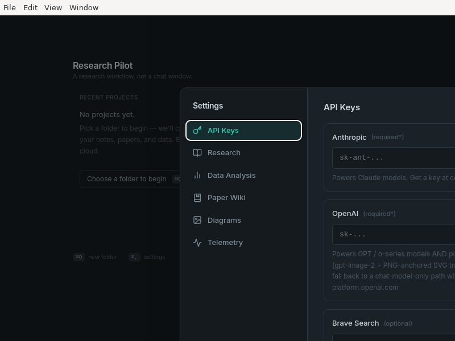
Task: Click the platform.openai.com text
Action: [365, 288]
